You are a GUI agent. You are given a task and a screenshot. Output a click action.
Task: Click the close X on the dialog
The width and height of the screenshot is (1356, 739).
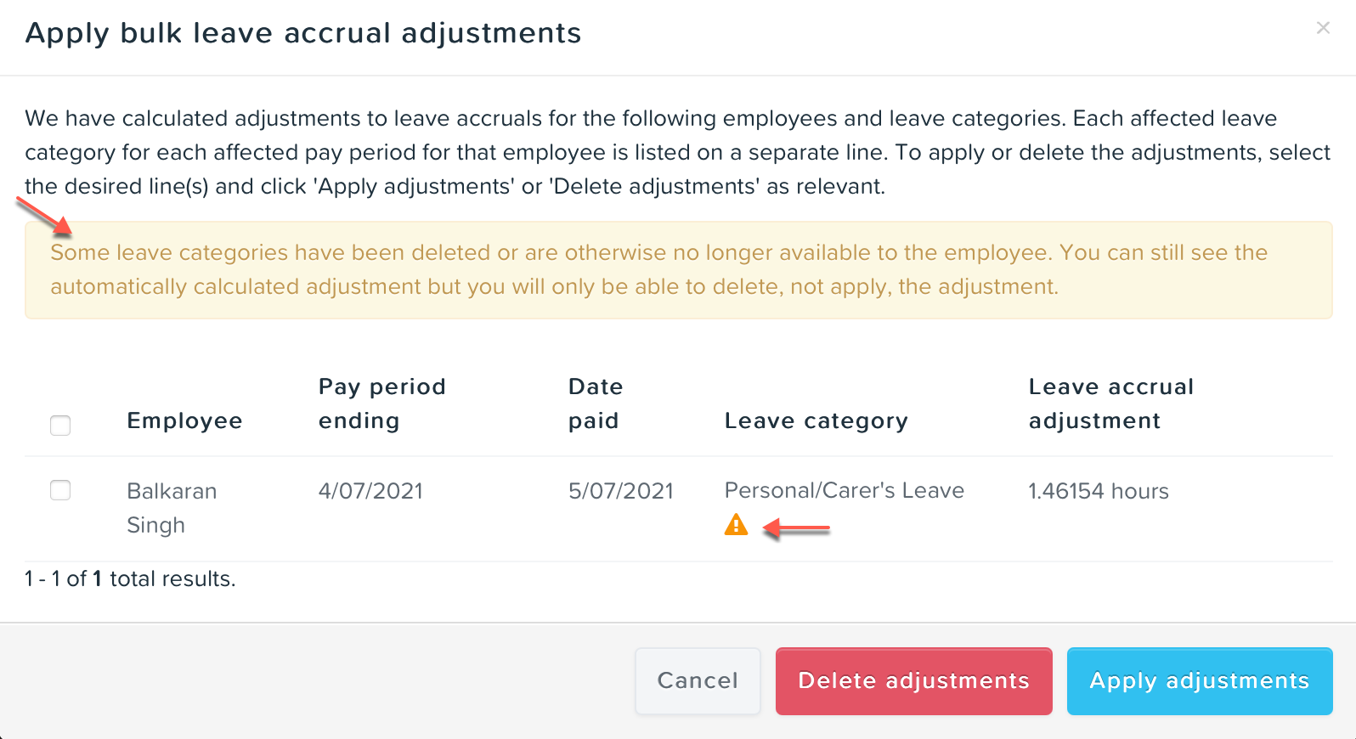coord(1323,28)
